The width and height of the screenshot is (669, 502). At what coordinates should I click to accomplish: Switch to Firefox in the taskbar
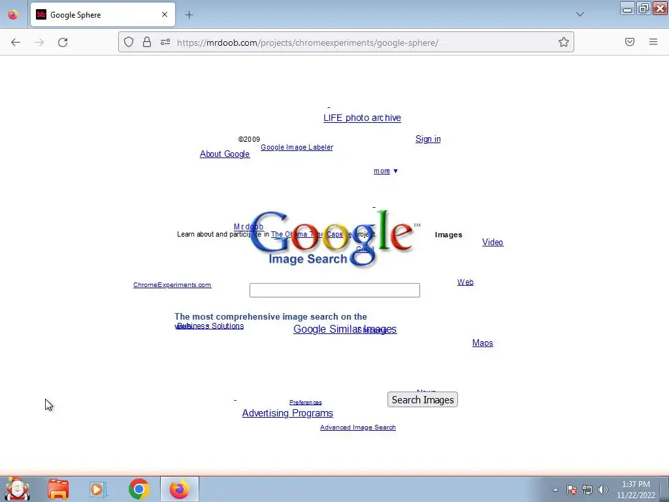(179, 489)
